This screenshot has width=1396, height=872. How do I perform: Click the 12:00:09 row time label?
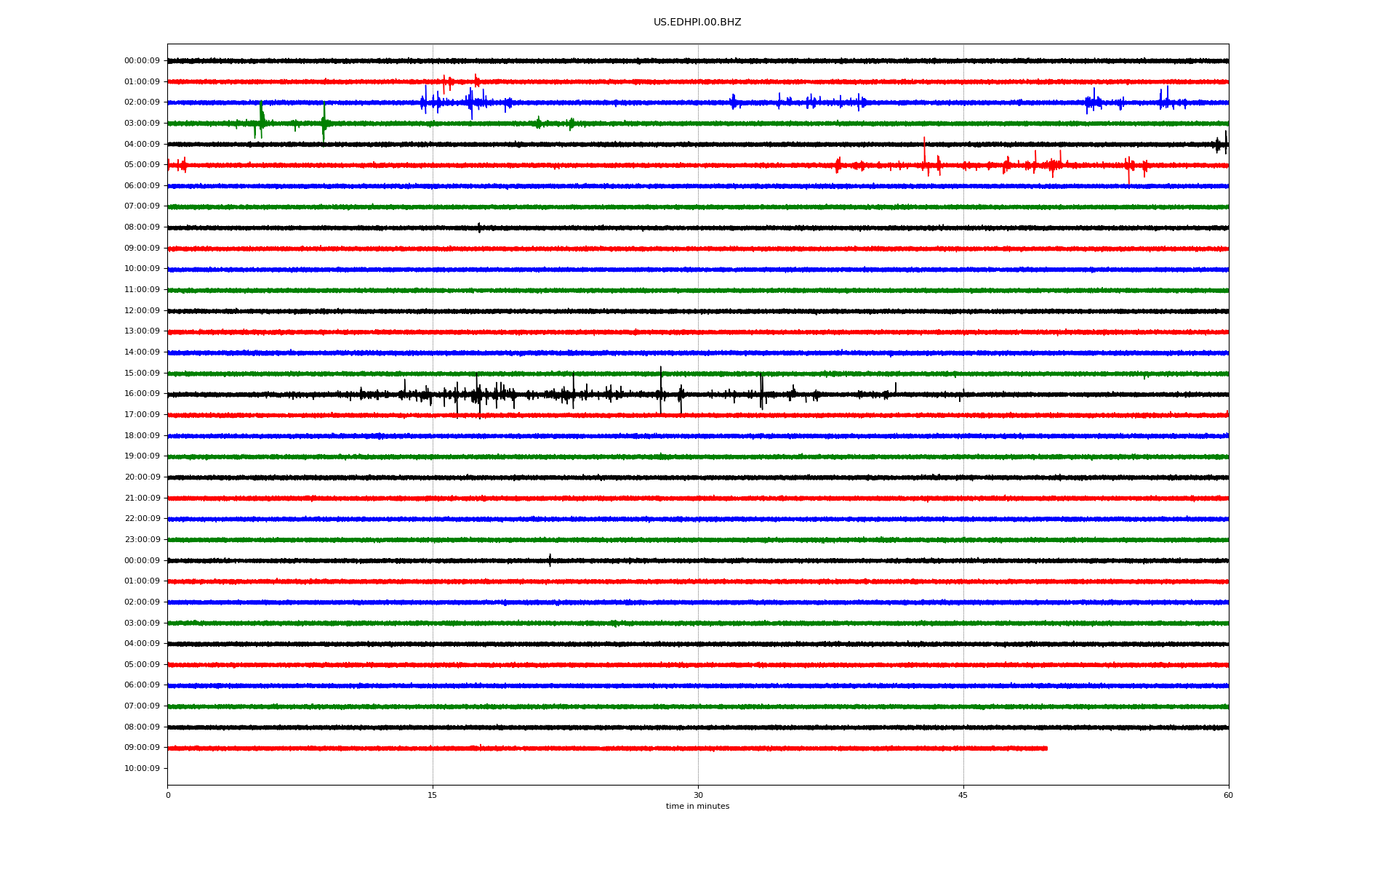142,311
